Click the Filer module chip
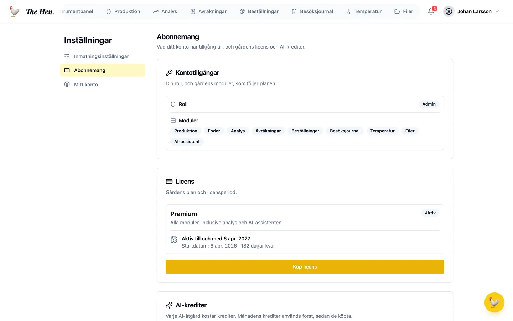This screenshot has height=321, width=513. 410,131
